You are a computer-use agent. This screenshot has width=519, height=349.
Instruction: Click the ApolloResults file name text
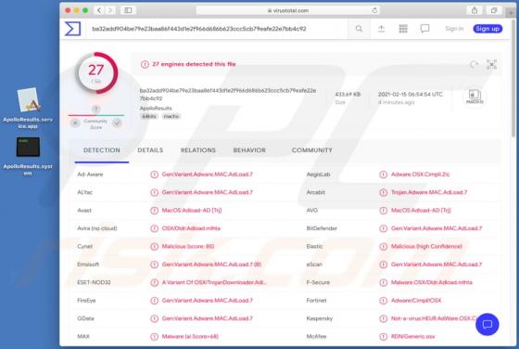tap(156, 109)
